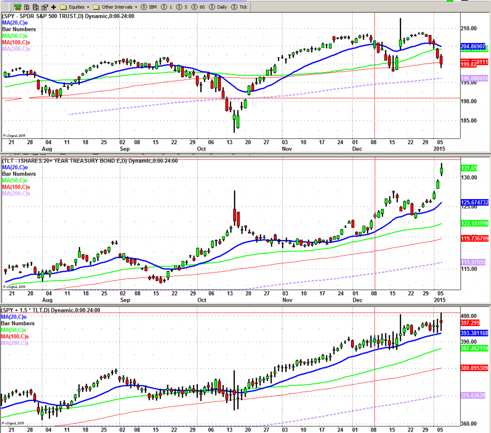Image resolution: width=491 pixels, height=433 pixels.
Task: Click the SPY chart title text
Action: pyautogui.click(x=68, y=16)
